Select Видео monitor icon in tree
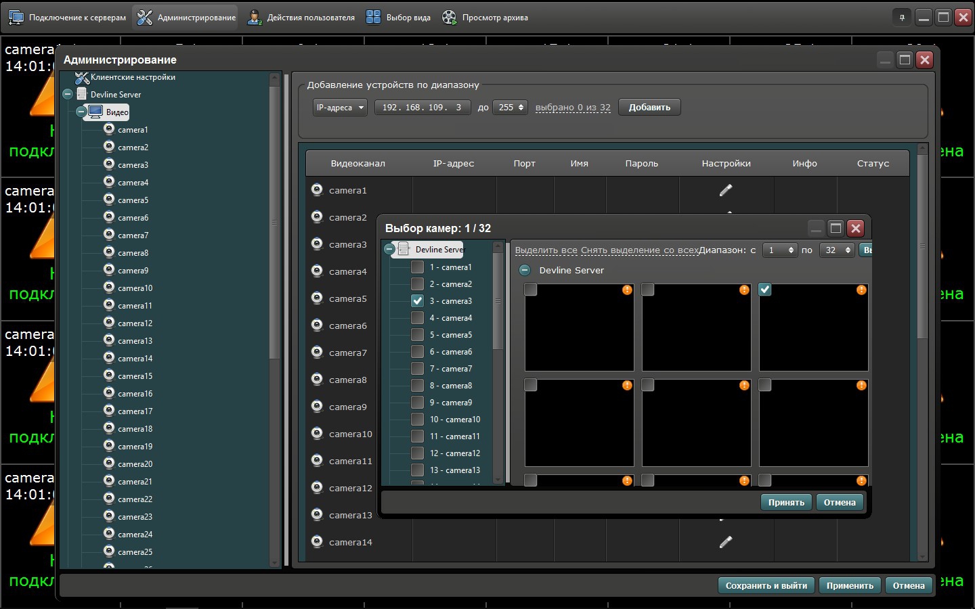This screenshot has width=975, height=609. (96, 112)
